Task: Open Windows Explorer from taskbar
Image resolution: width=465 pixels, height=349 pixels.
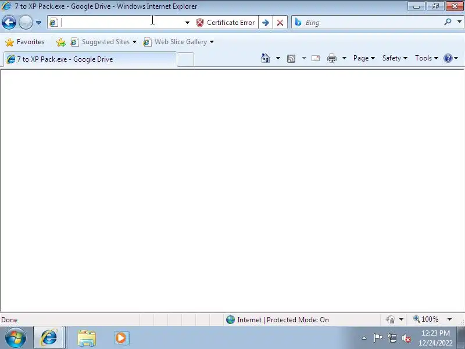Action: click(x=87, y=338)
